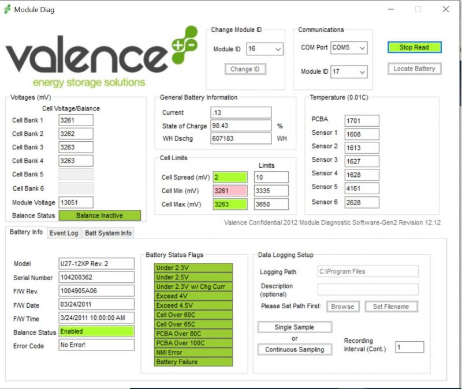This screenshot has height=389, width=462.
Task: Click the Serial Number field
Action: (x=96, y=277)
